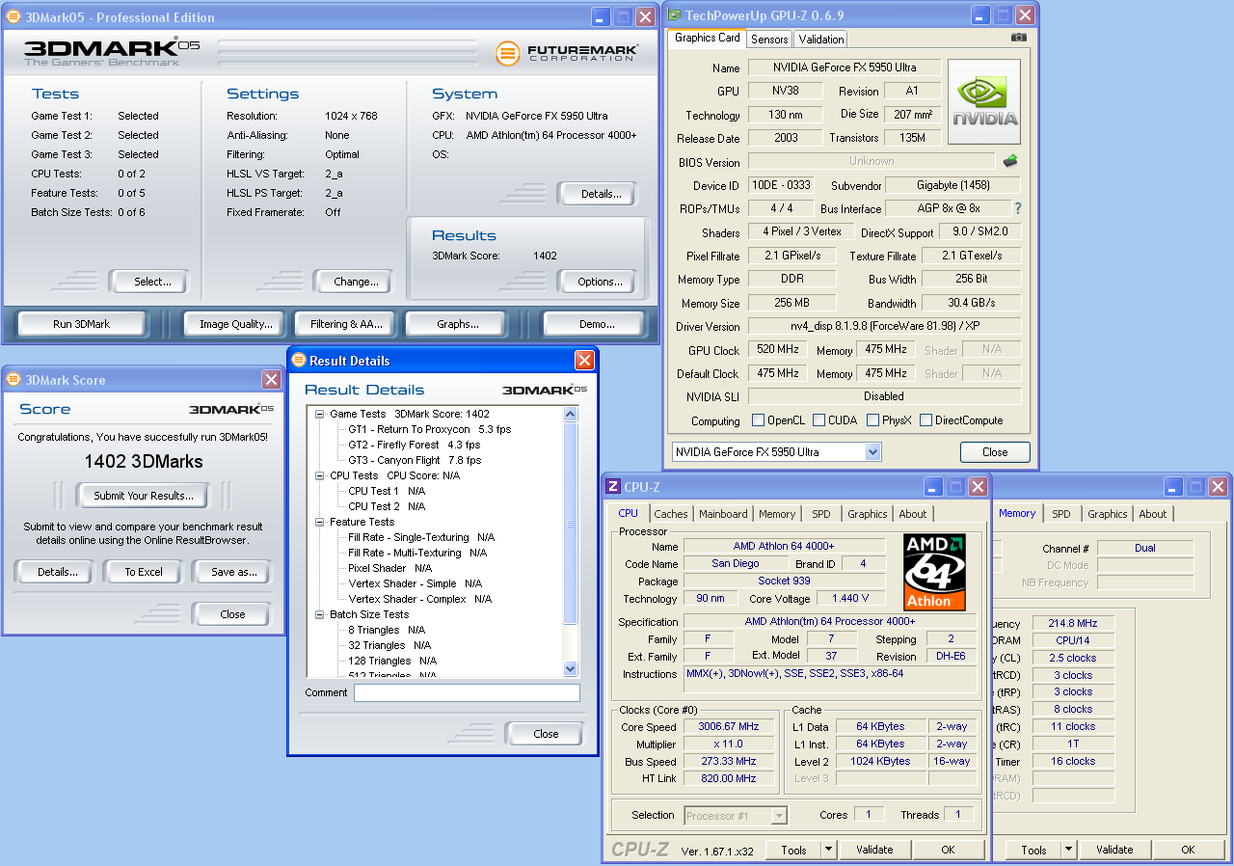Screen dimensions: 1234x866
Task: Select the Graphics Card tab in GPU-Z
Action: click(708, 38)
